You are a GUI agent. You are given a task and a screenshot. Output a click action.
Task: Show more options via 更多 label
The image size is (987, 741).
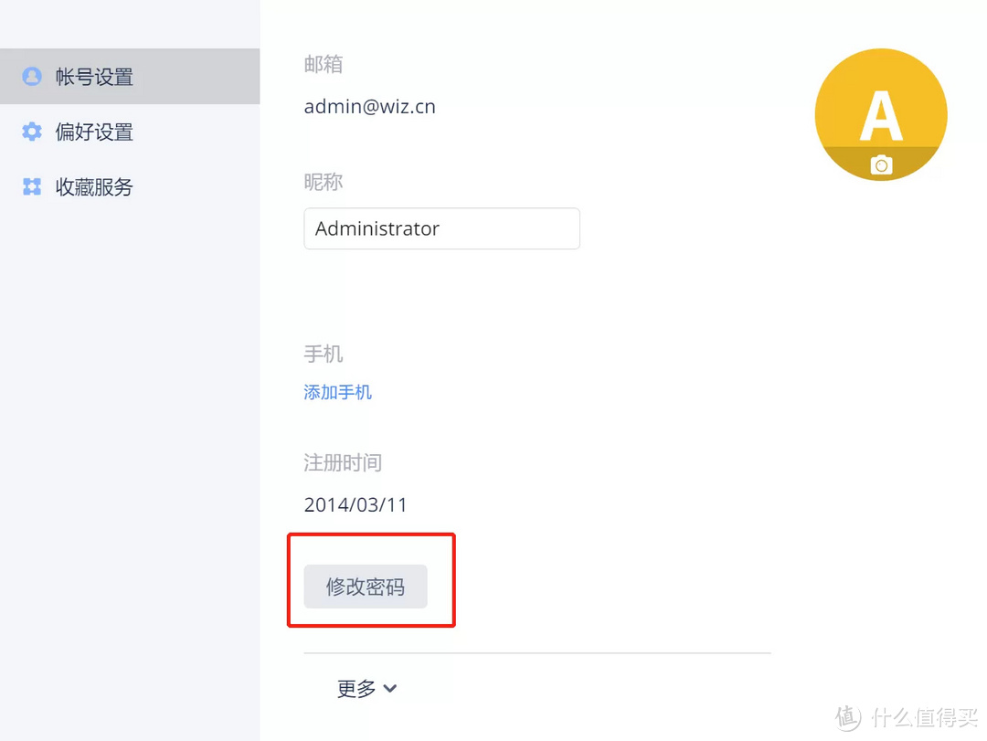pyautogui.click(x=356, y=689)
